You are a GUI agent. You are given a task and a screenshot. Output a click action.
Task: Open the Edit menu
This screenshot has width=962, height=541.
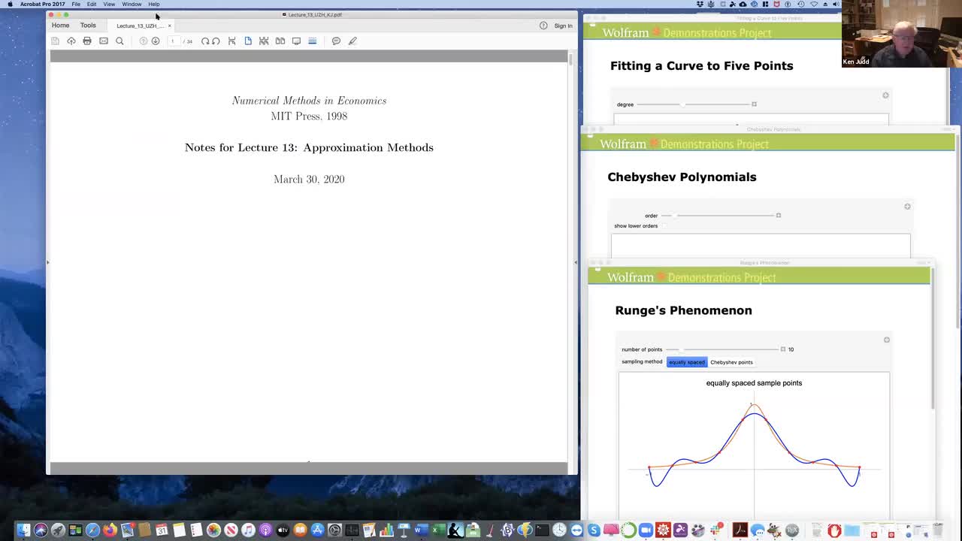[x=92, y=5]
